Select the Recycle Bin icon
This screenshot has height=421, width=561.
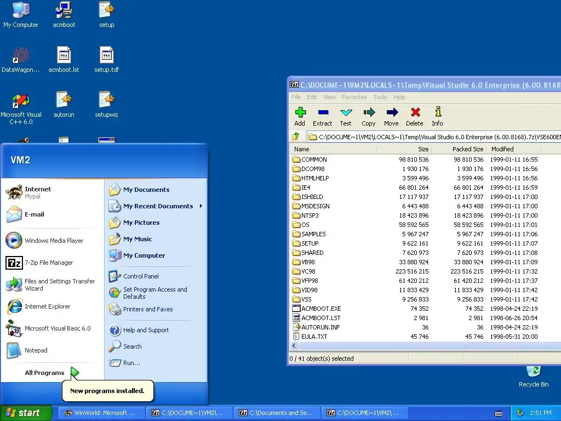click(534, 377)
